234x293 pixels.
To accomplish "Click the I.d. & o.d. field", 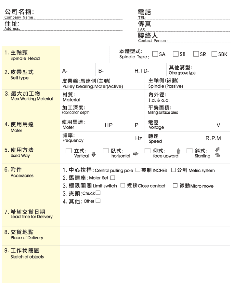I will 187,96.
